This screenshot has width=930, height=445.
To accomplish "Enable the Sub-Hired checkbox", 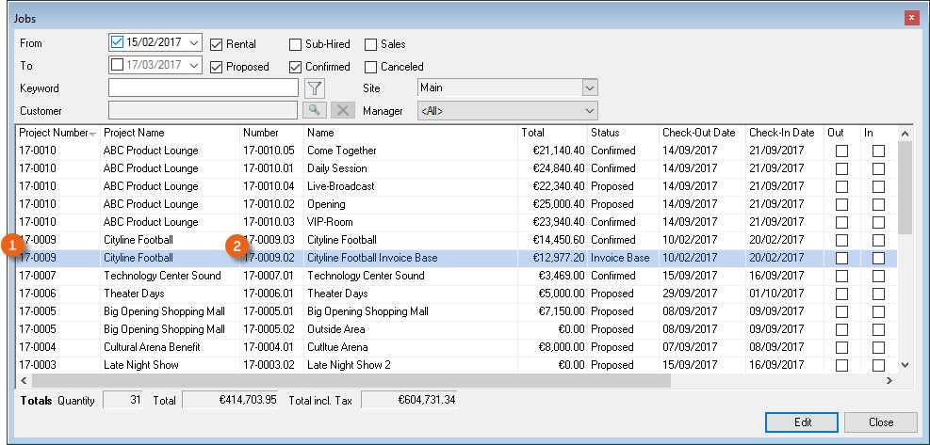I will [x=295, y=44].
